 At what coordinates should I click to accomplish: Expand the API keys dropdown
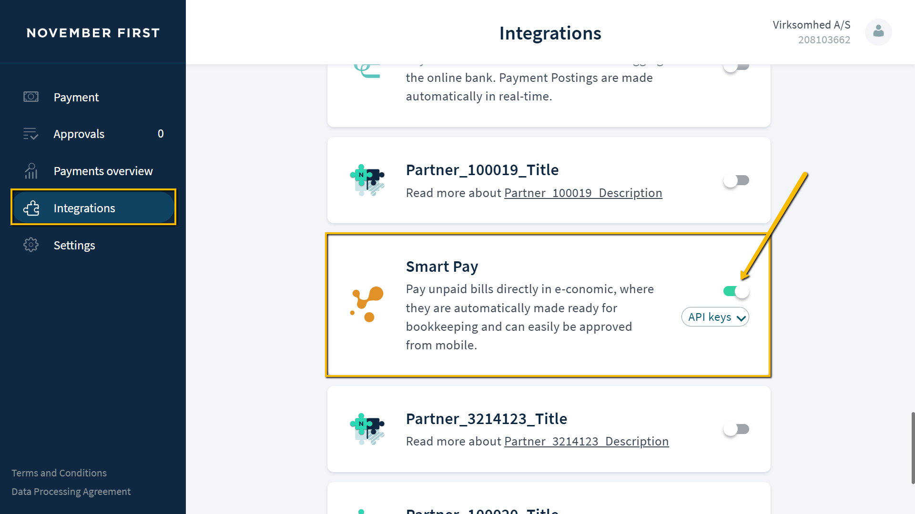[715, 317]
